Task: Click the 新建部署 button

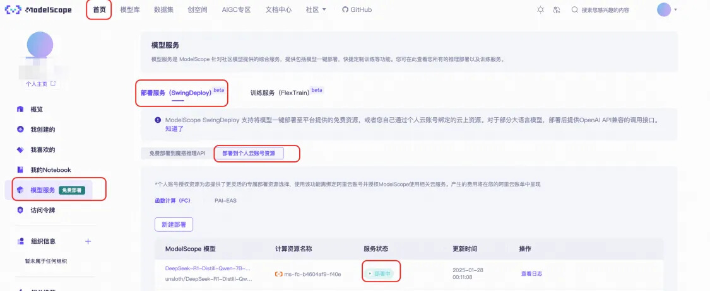Action: [174, 225]
